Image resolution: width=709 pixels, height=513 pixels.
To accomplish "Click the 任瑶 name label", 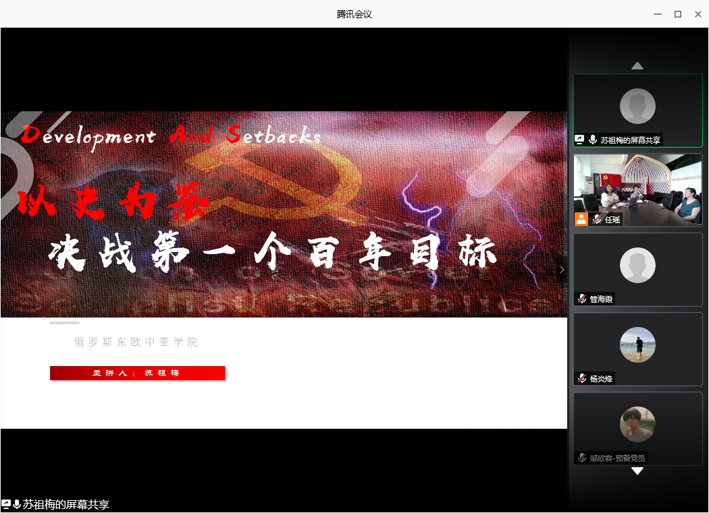I will pos(612,220).
